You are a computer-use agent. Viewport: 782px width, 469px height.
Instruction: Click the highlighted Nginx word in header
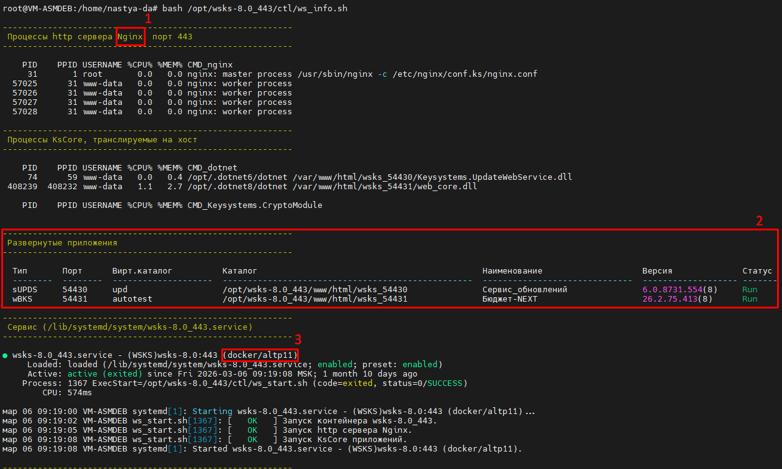(130, 37)
